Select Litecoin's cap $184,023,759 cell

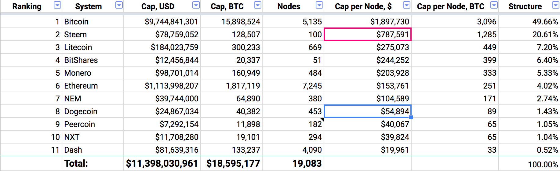coord(162,47)
